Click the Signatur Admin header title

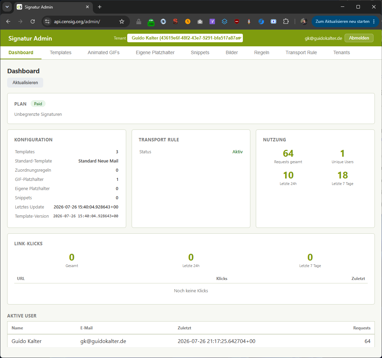(x=30, y=38)
